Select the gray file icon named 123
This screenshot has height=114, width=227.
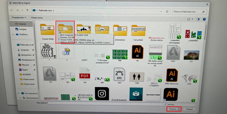pyautogui.click(x=50, y=74)
